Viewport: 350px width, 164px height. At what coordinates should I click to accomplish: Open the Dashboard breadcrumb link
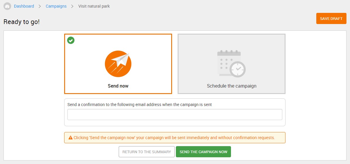[24, 6]
